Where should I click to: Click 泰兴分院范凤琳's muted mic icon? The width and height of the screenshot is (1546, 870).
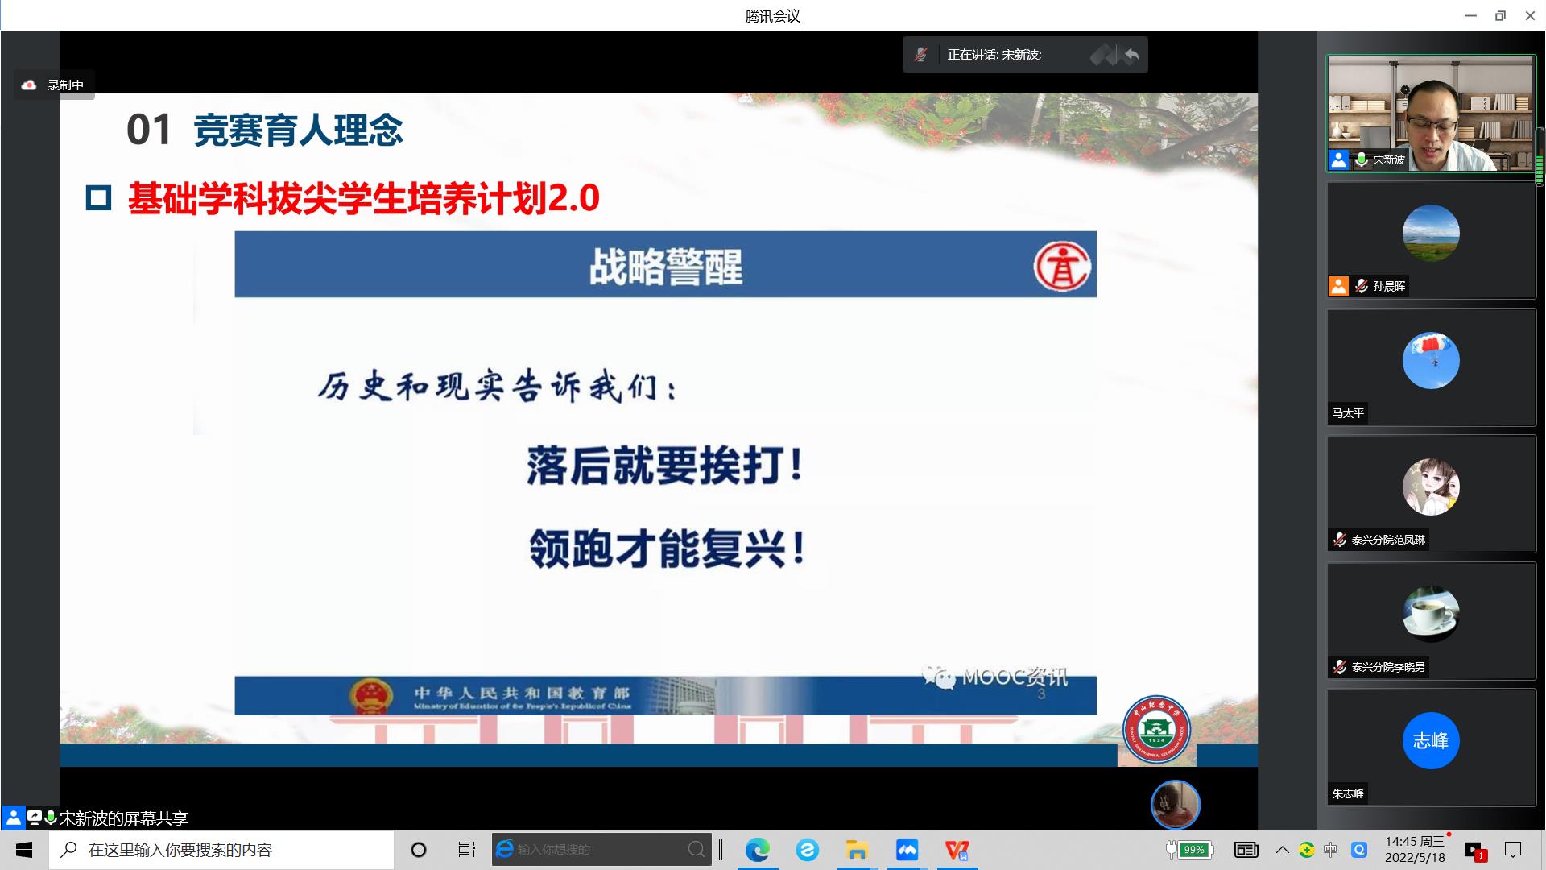(x=1340, y=540)
